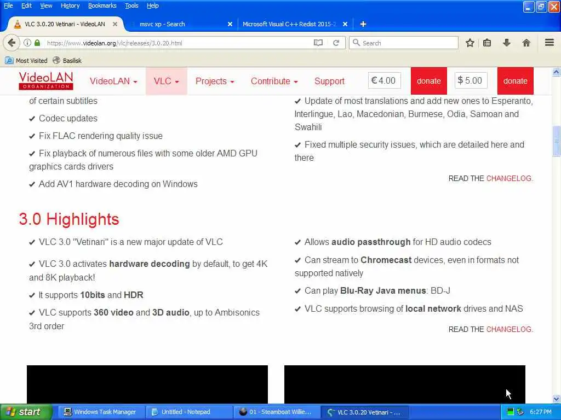
Task: Click the $ 5.00 donation amount field
Action: pyautogui.click(x=471, y=81)
